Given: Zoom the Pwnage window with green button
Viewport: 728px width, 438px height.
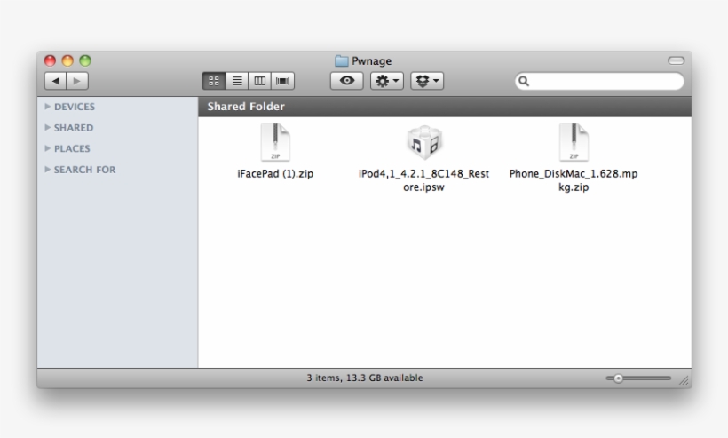Looking at the screenshot, I should point(85,60).
